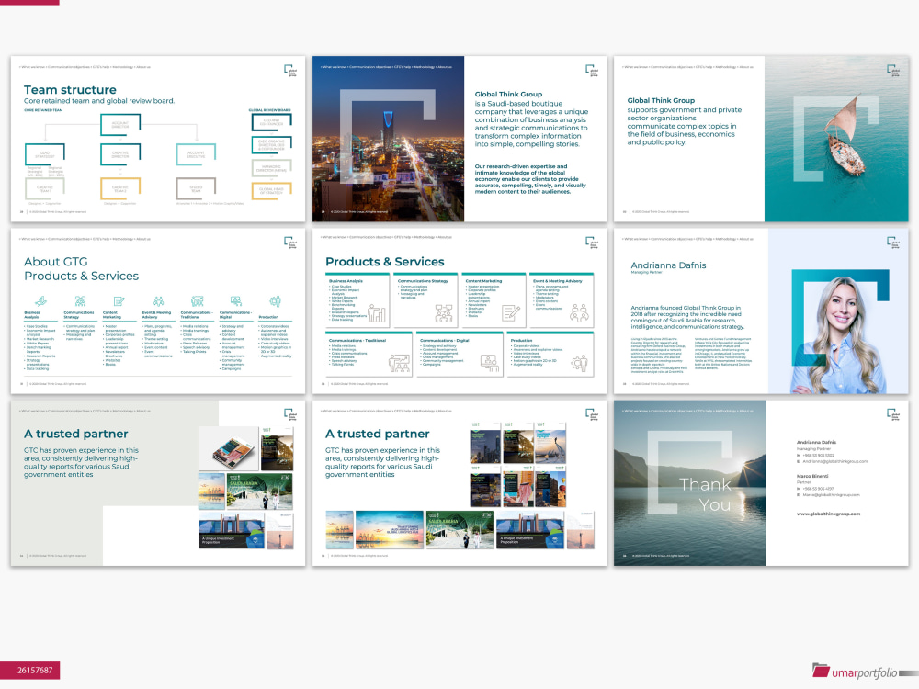
Task: Click the Global Think Group logo on Thank You slide
Action: pos(893,416)
